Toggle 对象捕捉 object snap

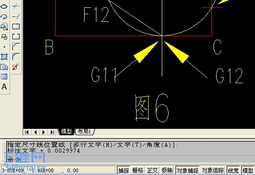coord(187,170)
